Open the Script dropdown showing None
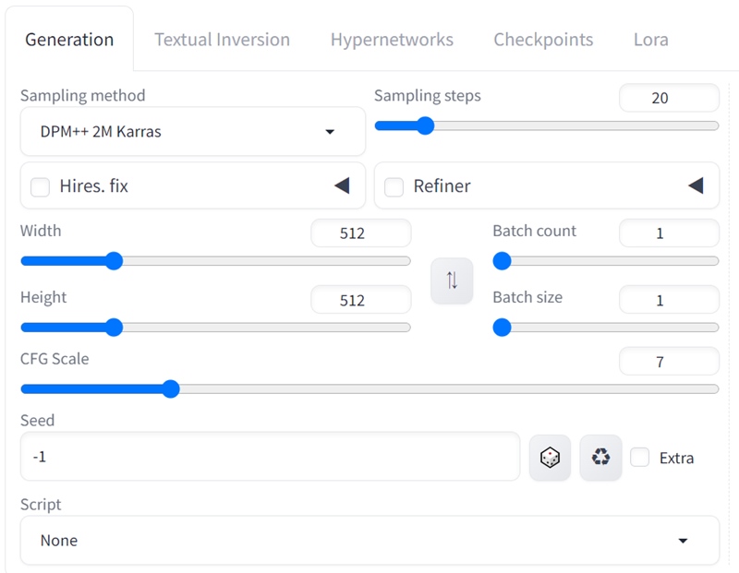Viewport: 739px width, 573px height. [370, 540]
